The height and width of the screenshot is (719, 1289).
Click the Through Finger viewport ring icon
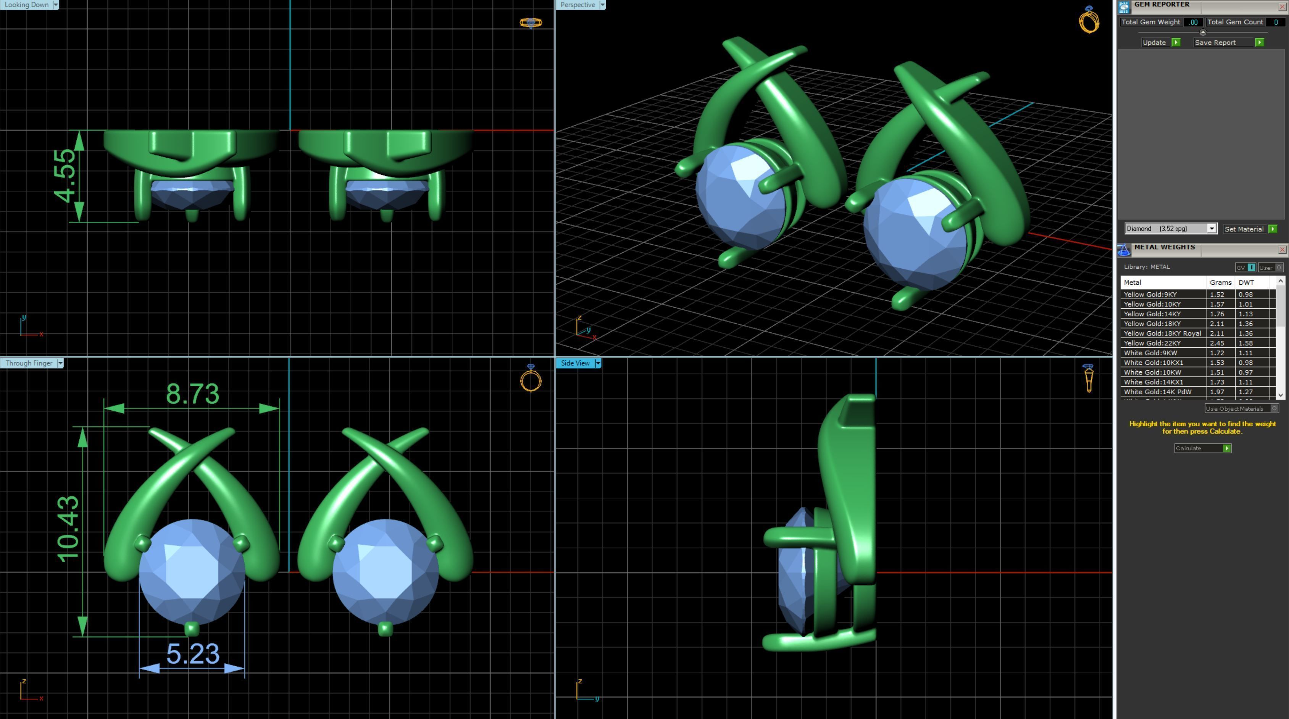coord(531,378)
